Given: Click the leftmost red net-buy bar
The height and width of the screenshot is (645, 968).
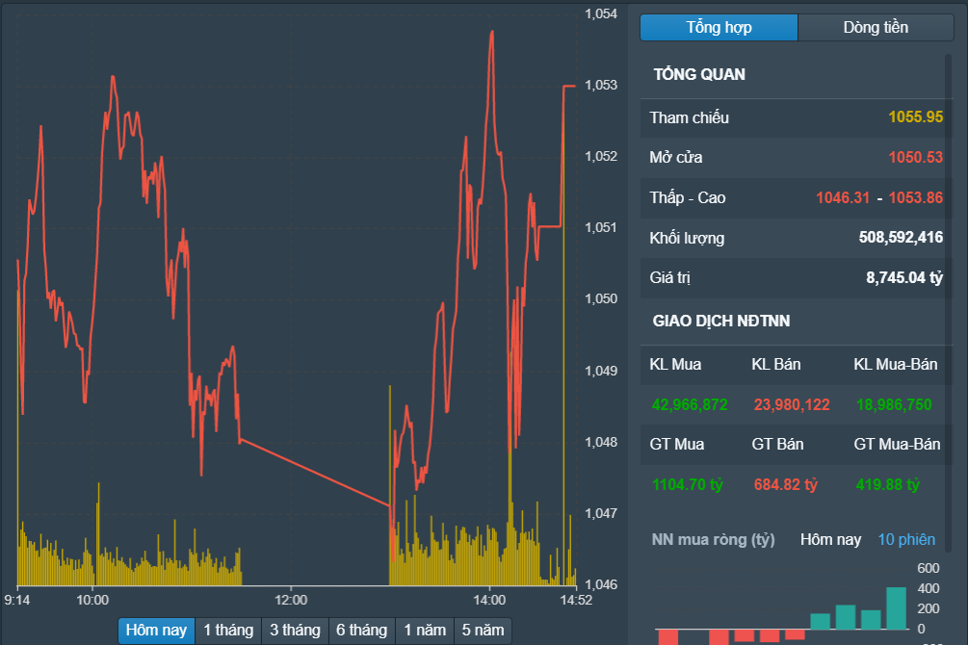Looking at the screenshot, I should pos(668,636).
